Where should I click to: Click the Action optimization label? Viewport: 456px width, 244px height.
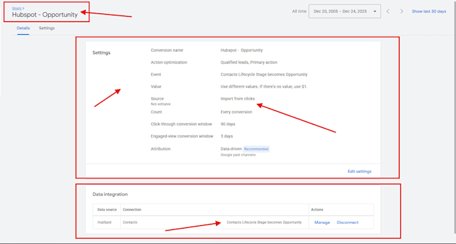[169, 62]
